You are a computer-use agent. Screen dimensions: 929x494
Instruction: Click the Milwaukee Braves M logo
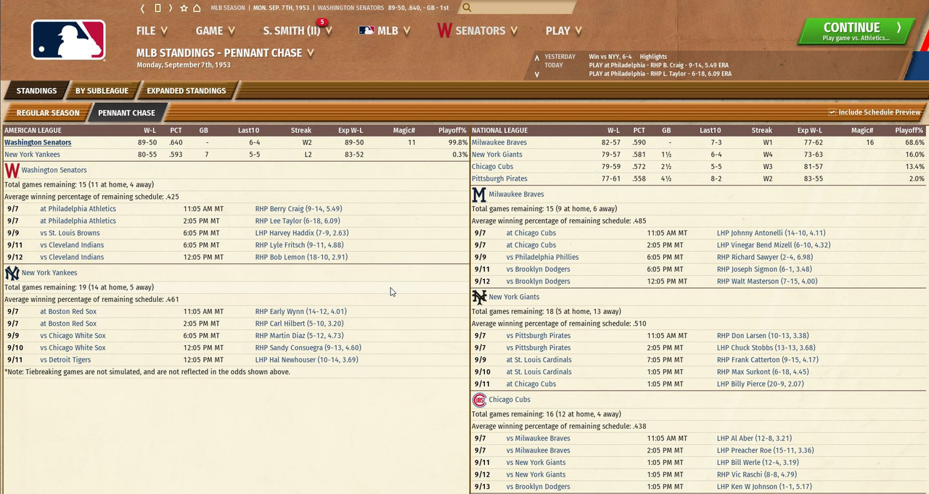tap(479, 194)
